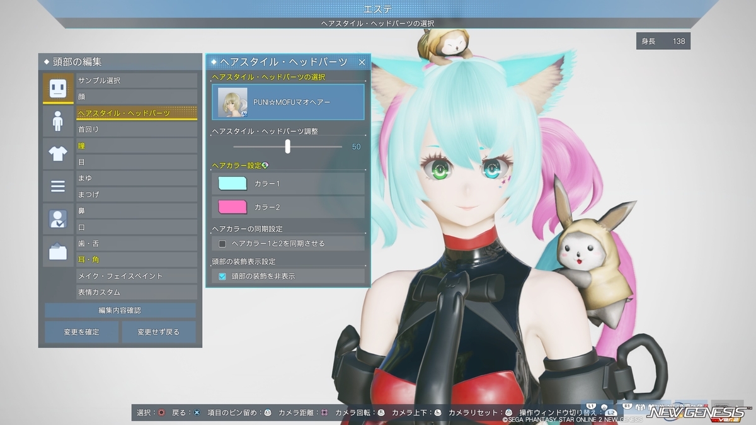Click the 項目のピン留め triangle button icon
The height and width of the screenshot is (425, 756).
click(x=268, y=413)
